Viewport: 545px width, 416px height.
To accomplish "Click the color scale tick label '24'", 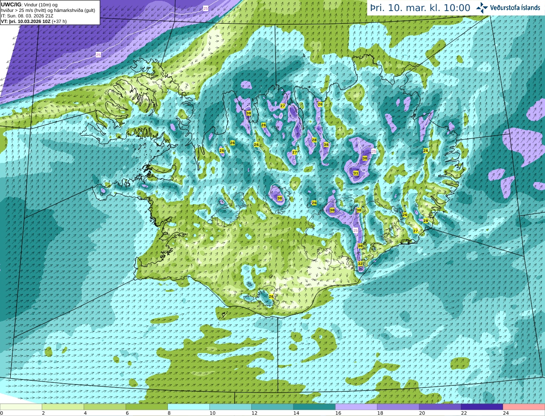I will click(x=505, y=413).
